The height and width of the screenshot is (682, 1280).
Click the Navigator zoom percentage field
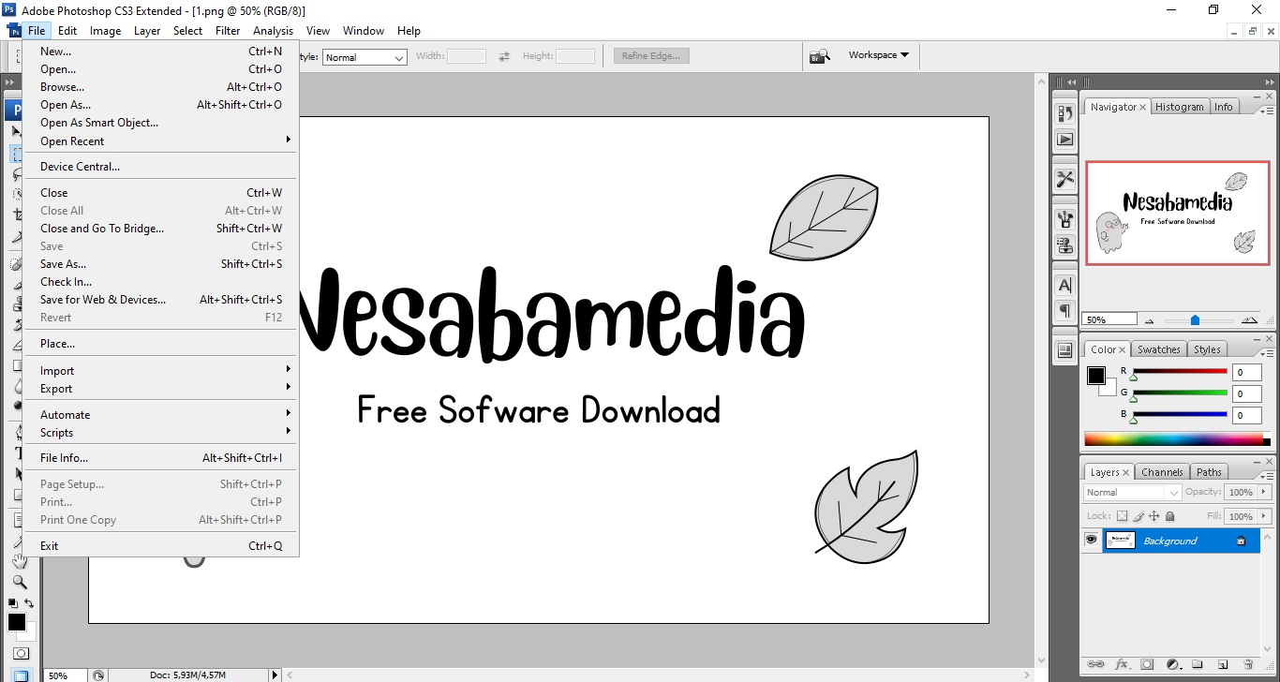[1109, 319]
